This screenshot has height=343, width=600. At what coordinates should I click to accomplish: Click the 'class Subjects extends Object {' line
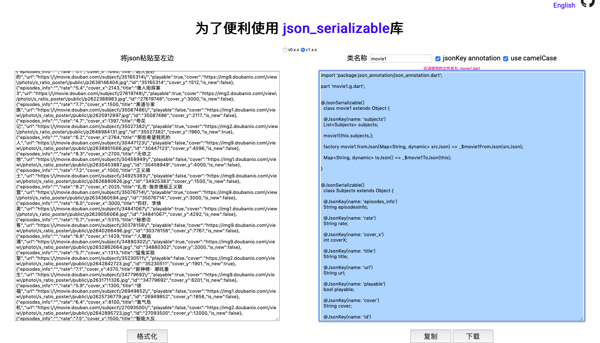coord(358,191)
